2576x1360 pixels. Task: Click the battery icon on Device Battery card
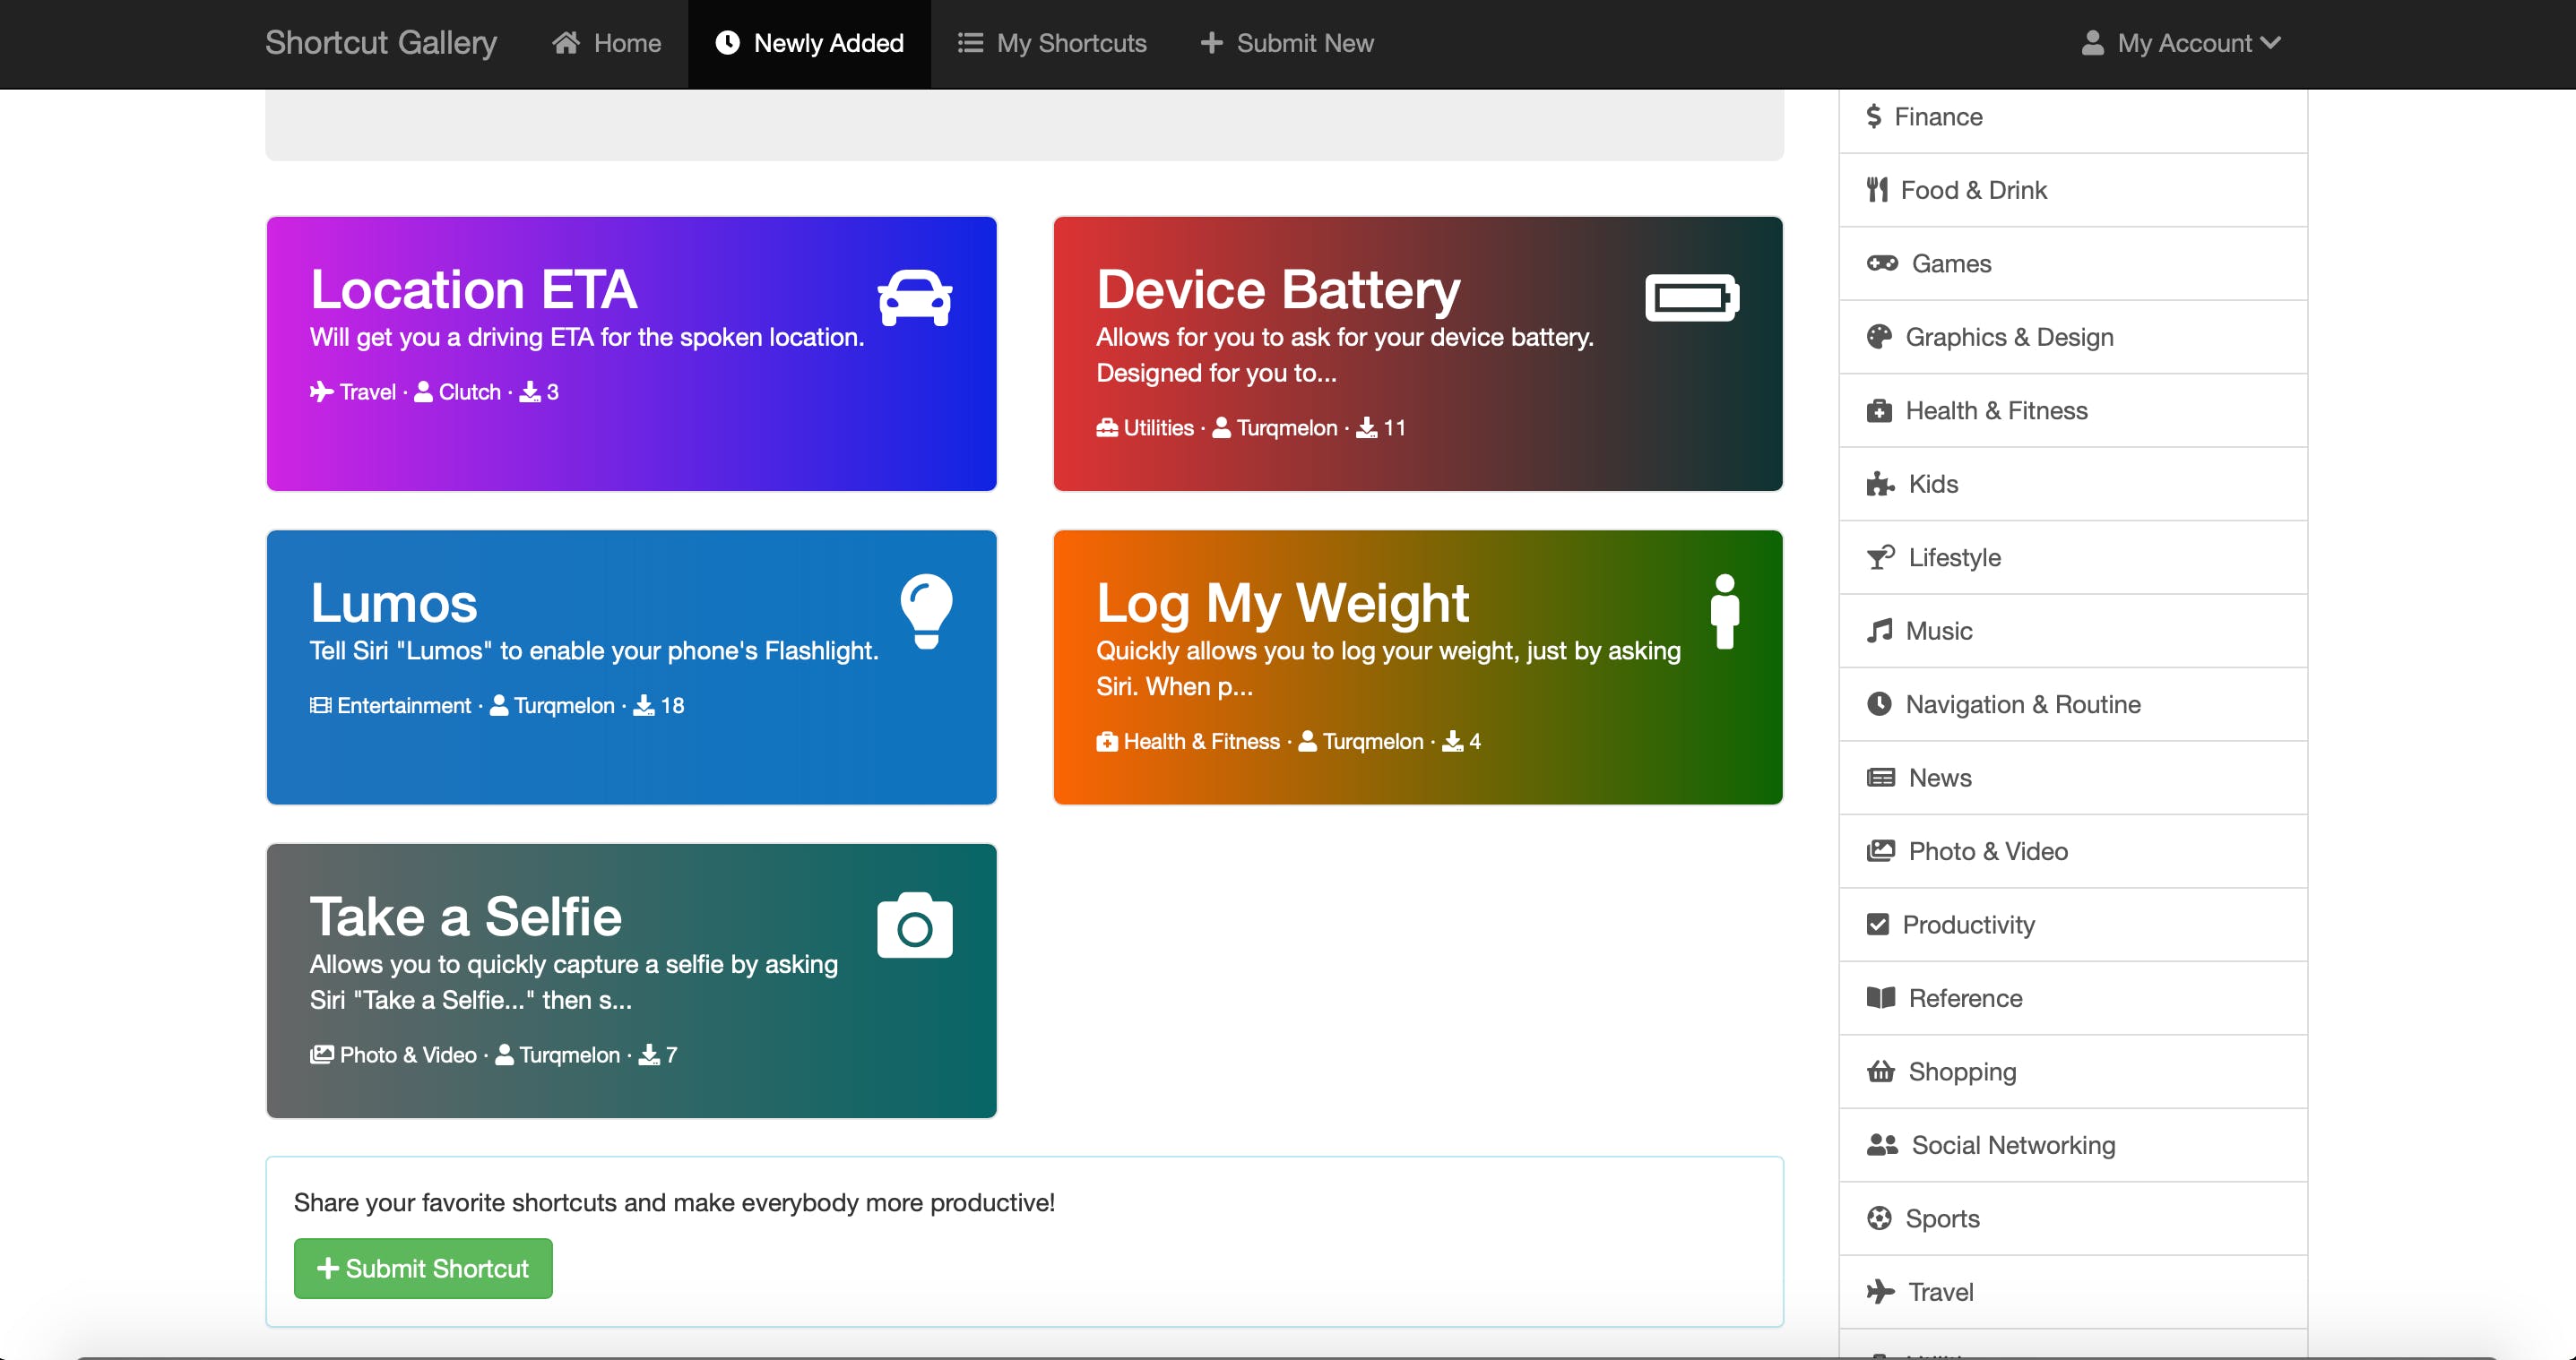pyautogui.click(x=1692, y=297)
